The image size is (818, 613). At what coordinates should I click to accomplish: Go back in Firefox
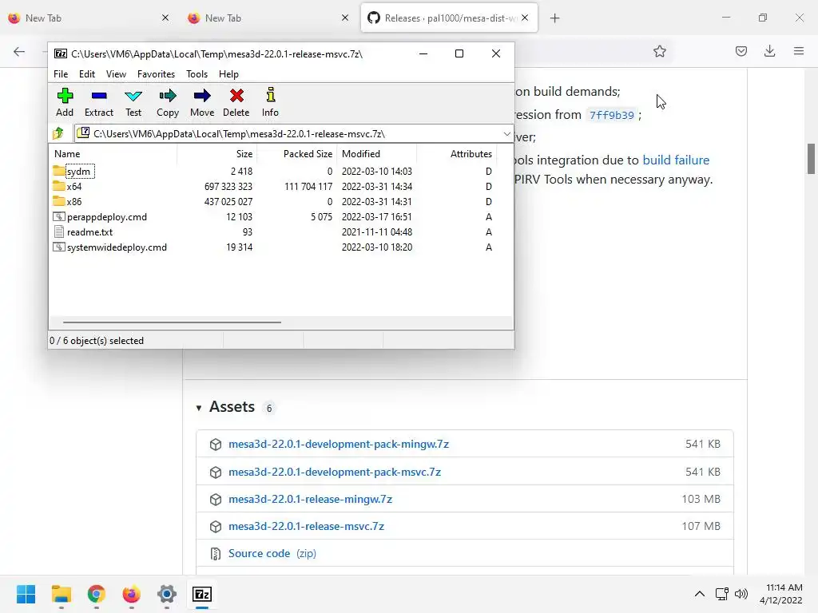[19, 51]
